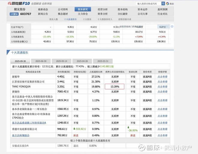Select the 2025-03-31 report date tab
The height and width of the screenshot is (154, 198).
point(103,61)
